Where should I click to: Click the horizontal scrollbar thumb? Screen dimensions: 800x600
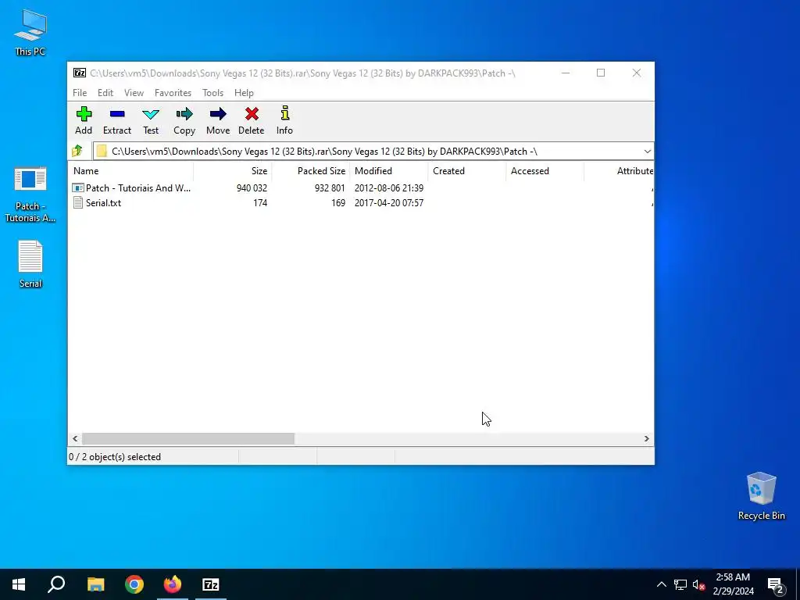(x=188, y=439)
